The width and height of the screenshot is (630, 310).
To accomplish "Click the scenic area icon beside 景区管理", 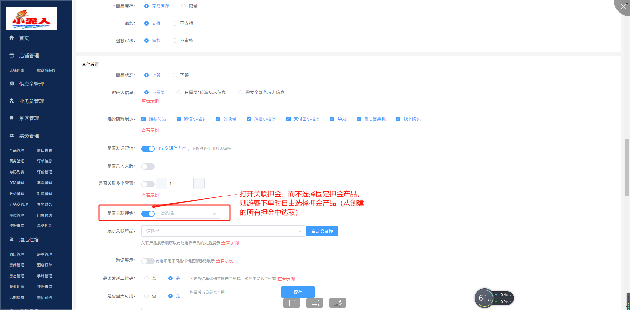I will [12, 118].
